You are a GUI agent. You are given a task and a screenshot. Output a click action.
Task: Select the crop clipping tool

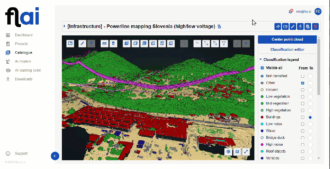pyautogui.click(x=184, y=43)
